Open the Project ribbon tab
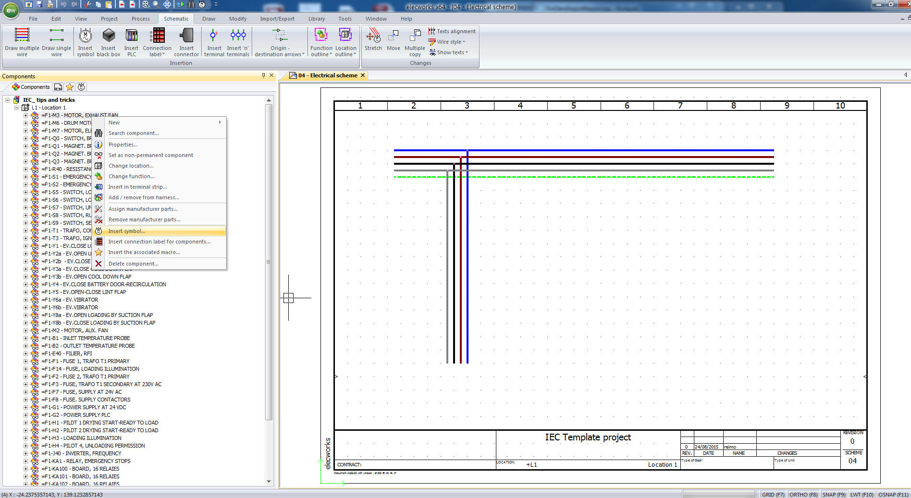 tap(109, 19)
